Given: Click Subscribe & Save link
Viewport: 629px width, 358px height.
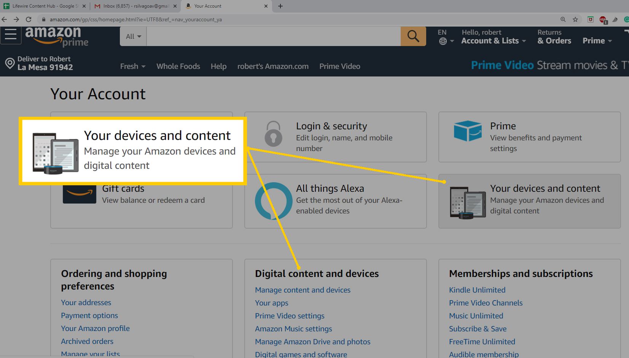Looking at the screenshot, I should pyautogui.click(x=478, y=329).
